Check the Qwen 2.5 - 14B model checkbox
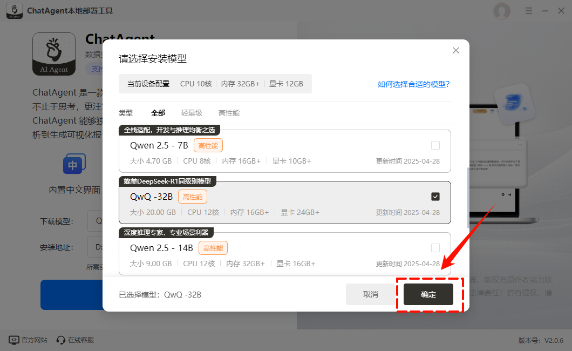 pos(435,248)
